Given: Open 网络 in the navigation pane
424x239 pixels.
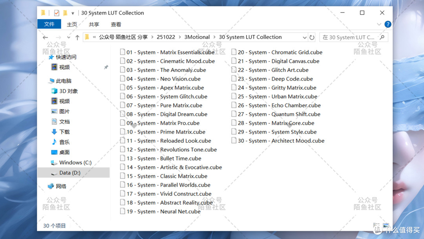Looking at the screenshot, I should coord(61,186).
